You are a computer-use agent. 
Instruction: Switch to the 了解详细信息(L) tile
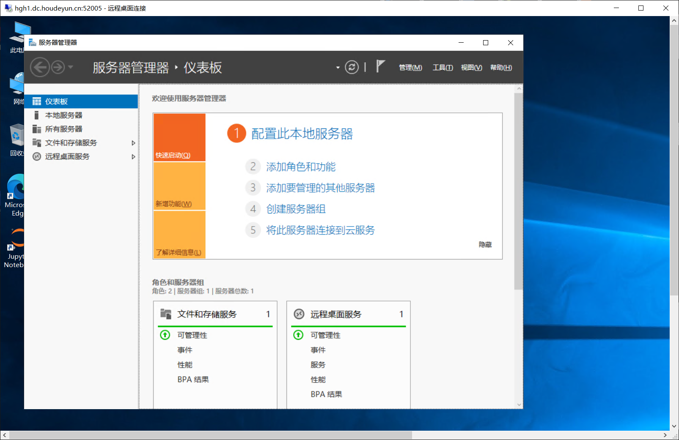tap(179, 235)
